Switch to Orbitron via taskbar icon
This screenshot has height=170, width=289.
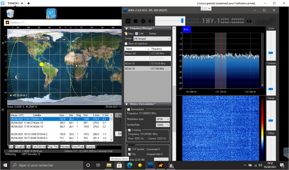161,165
